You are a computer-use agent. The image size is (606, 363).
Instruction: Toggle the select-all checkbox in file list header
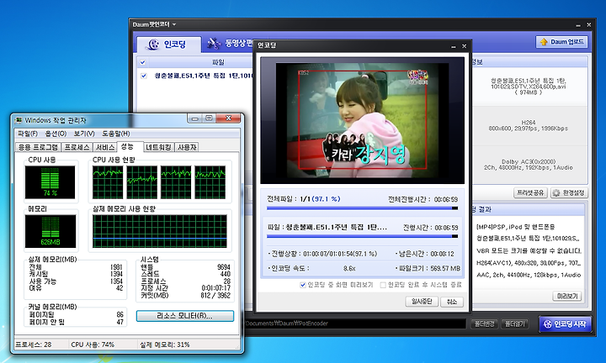(142, 62)
